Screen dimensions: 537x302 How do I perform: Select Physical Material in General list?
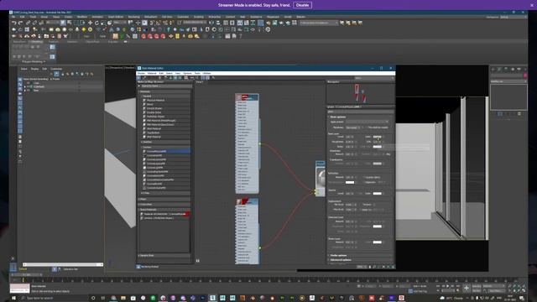[166, 100]
